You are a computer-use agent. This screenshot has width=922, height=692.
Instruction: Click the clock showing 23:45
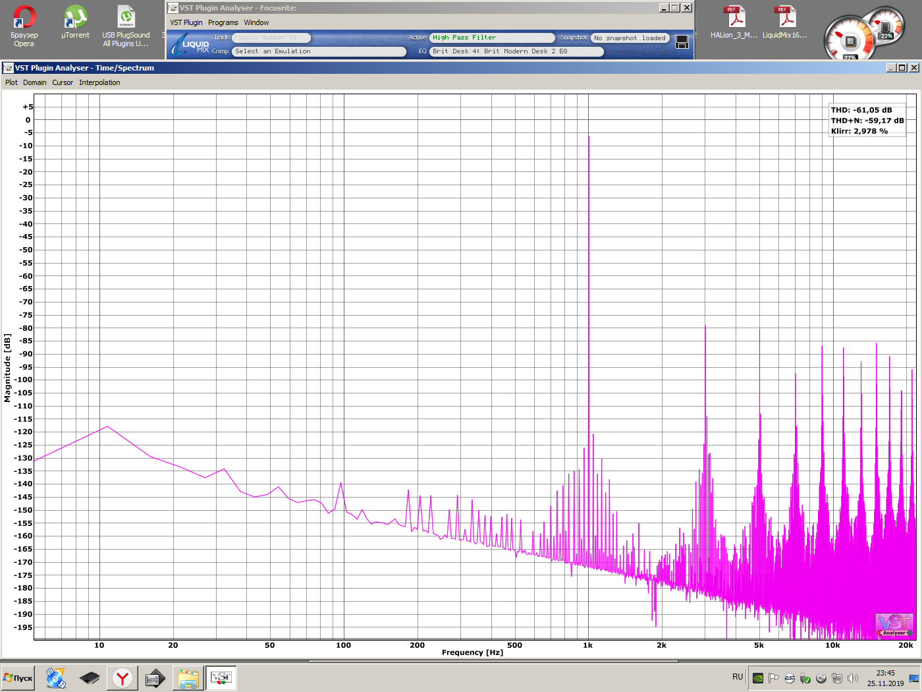coord(885,678)
